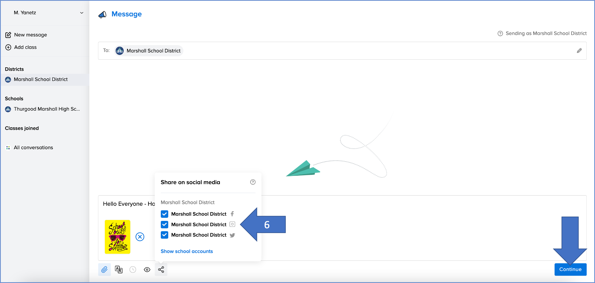Expand the M. Yanetz account dropdown
Viewport: 595px width, 283px height.
pyautogui.click(x=82, y=13)
